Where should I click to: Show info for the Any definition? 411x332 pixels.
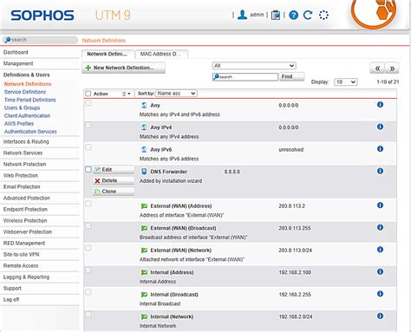[380, 105]
